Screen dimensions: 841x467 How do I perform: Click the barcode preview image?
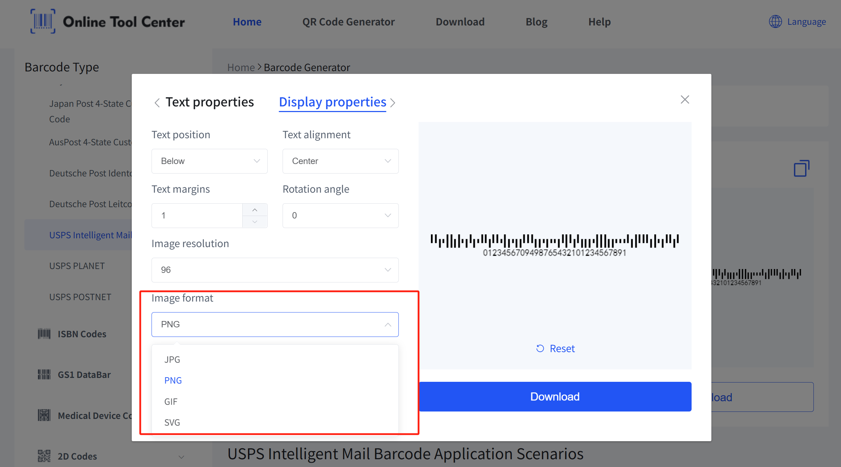[x=555, y=245]
